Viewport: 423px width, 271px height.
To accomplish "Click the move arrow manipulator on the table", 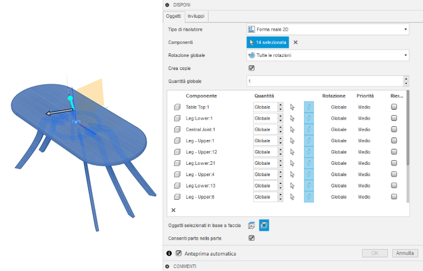I will pos(59,112).
